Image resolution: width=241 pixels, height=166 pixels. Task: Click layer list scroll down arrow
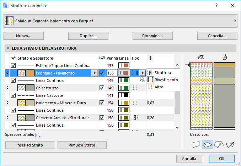(x=177, y=127)
